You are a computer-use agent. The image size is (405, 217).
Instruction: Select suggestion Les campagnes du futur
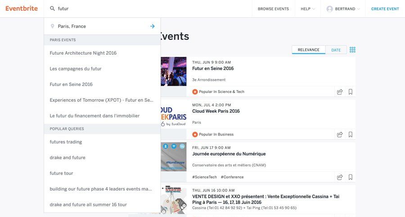[x=102, y=69]
